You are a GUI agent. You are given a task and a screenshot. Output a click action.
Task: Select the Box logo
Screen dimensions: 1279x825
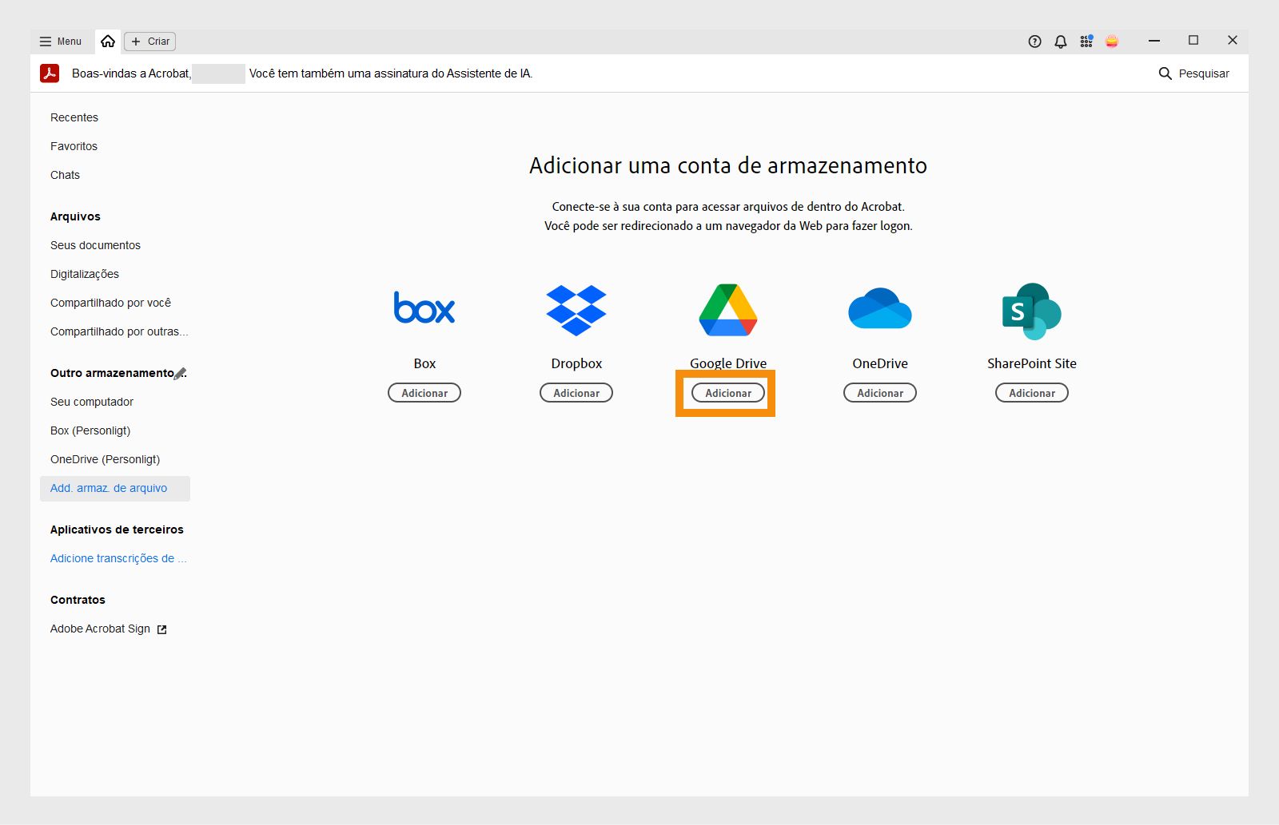point(424,309)
